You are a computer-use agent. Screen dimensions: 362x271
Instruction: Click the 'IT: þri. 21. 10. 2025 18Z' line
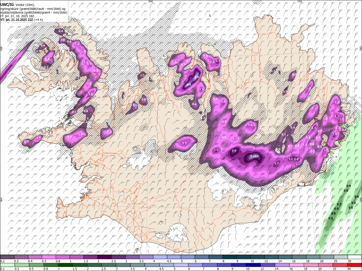pos(17,16)
